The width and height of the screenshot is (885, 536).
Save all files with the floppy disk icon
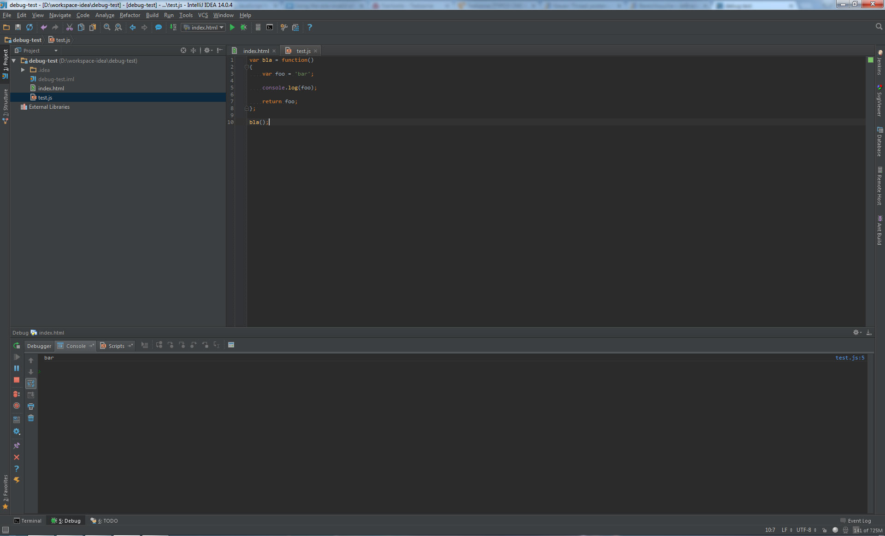pyautogui.click(x=18, y=27)
